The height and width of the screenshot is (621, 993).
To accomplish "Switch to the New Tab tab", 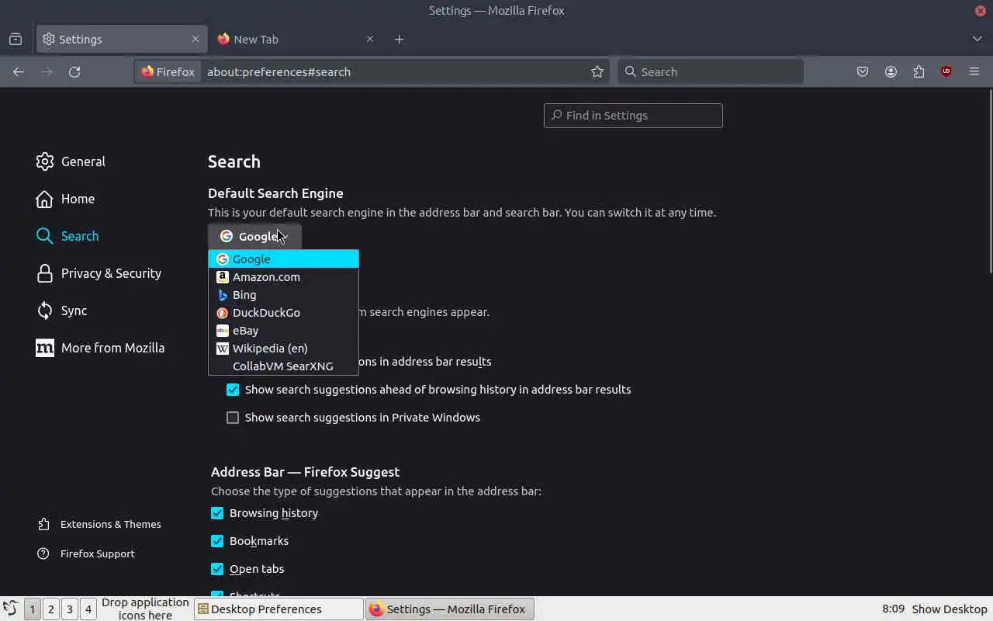I will coord(295,39).
